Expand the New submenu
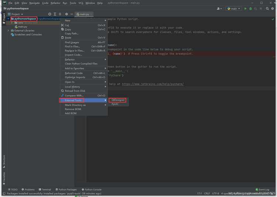The width and height of the screenshot is (277, 197). pos(84,20)
